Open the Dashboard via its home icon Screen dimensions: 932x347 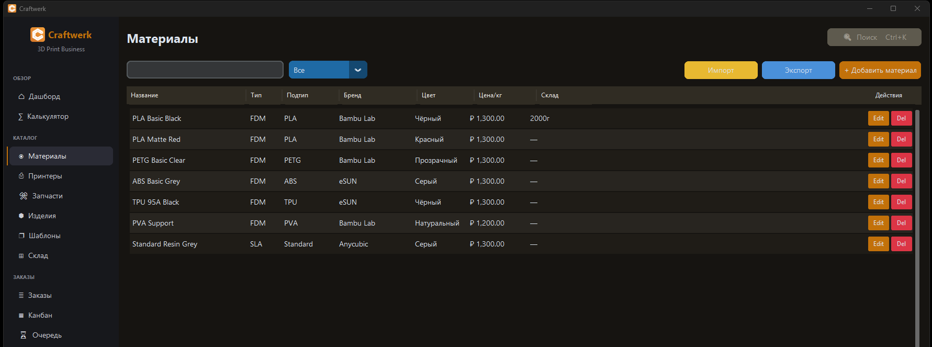(x=21, y=97)
